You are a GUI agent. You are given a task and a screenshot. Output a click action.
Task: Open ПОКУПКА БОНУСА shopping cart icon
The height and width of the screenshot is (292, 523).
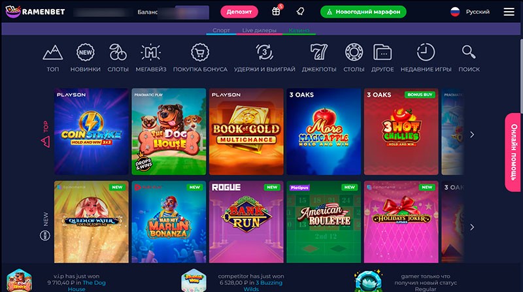tap(200, 52)
